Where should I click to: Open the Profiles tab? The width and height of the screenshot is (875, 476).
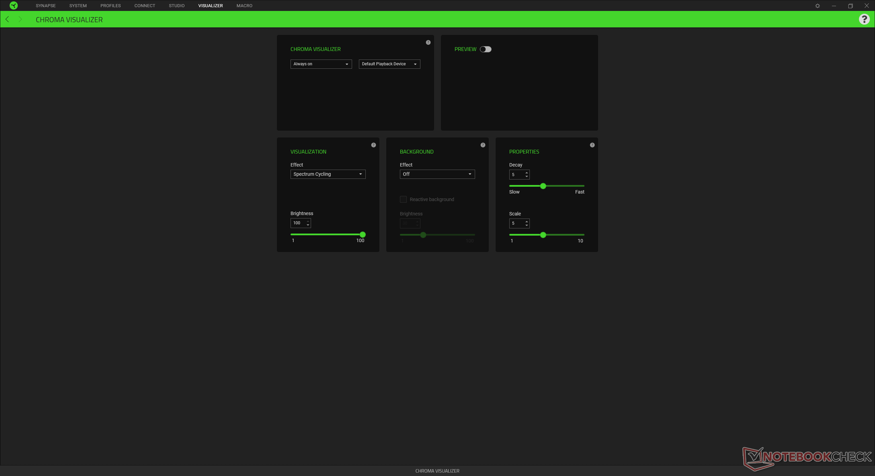(111, 6)
